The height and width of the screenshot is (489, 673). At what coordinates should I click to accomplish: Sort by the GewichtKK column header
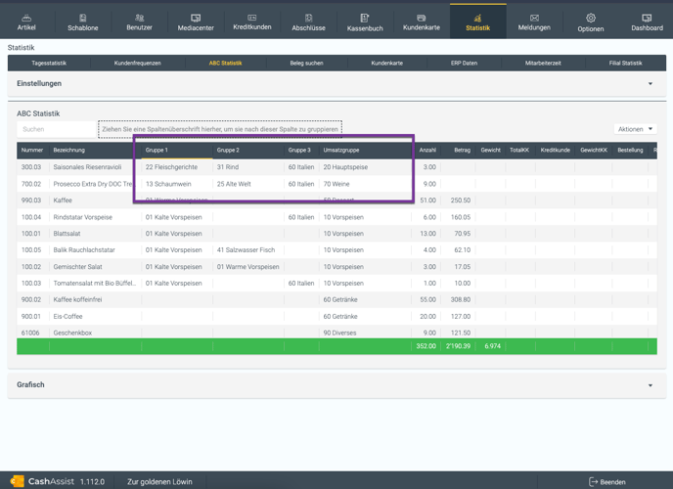click(594, 151)
